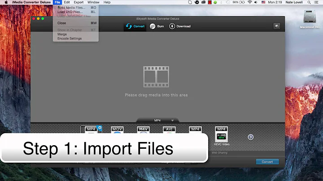The image size is (323, 181).
Task: Choose Load Media Files from File menu
Action: (76, 8)
